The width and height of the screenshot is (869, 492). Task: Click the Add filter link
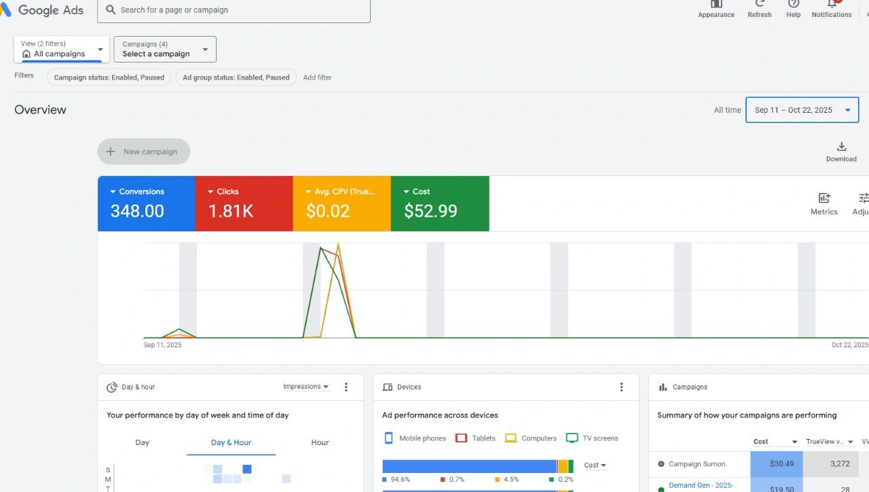tap(317, 77)
